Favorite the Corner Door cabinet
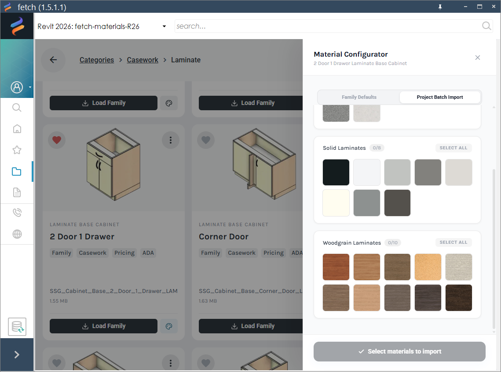Screen dimensions: 501x372 click(x=206, y=140)
